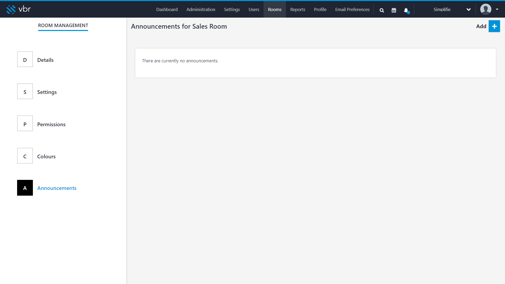Click the vbr logo
The image size is (505, 284).
pyautogui.click(x=18, y=9)
